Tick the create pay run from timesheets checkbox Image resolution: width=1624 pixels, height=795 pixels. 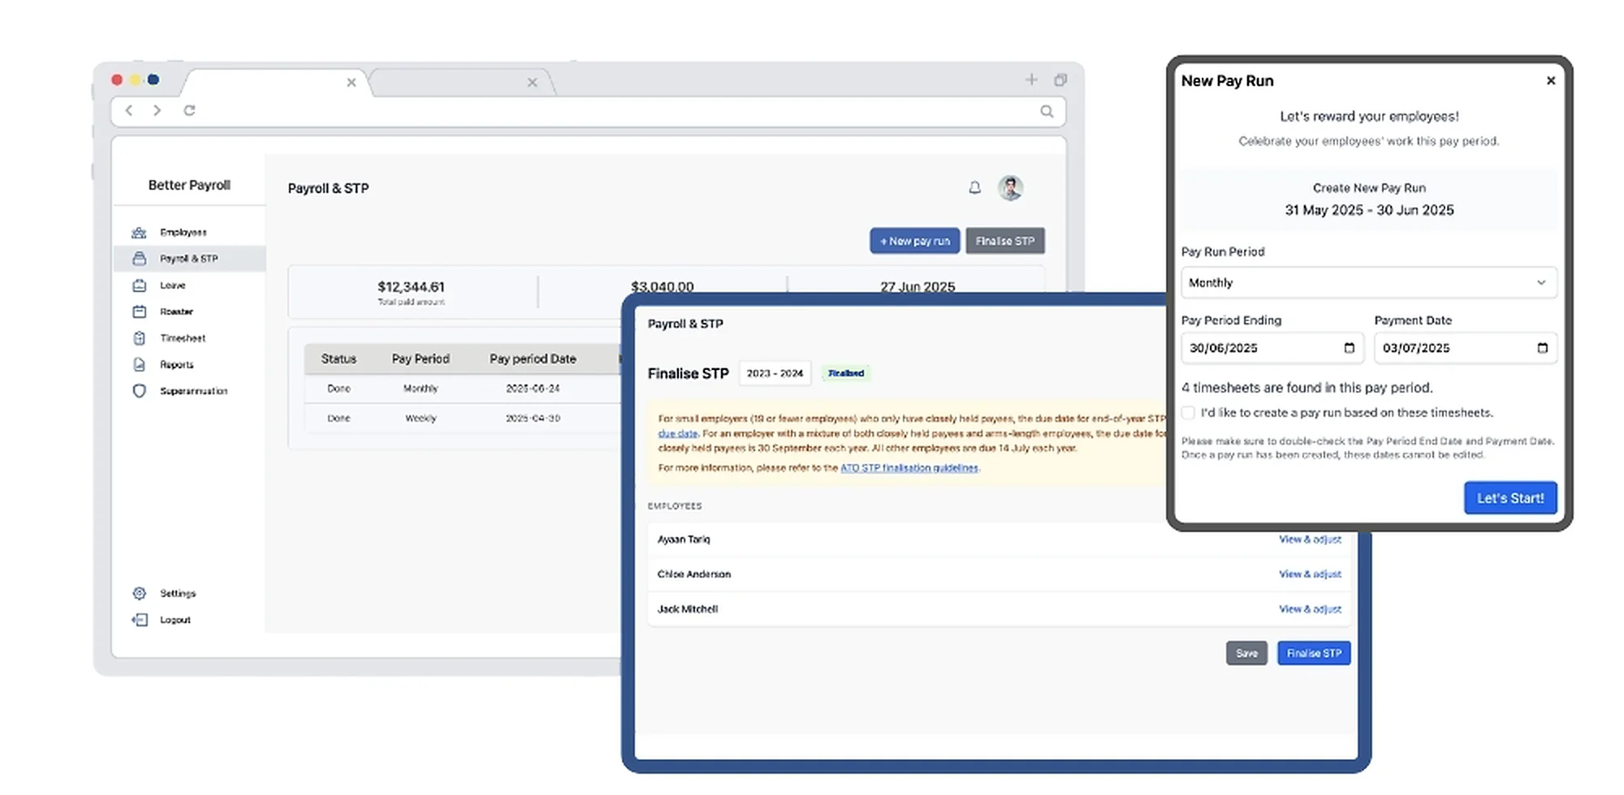tap(1188, 413)
